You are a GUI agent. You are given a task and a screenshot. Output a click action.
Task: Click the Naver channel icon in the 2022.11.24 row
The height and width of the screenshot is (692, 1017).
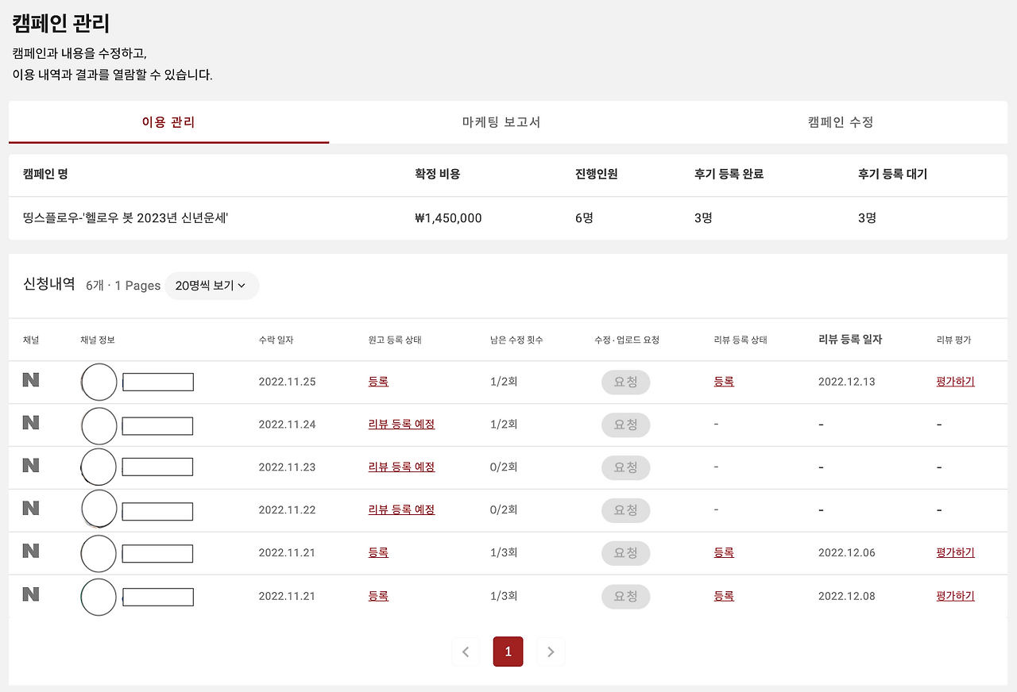pyautogui.click(x=30, y=425)
